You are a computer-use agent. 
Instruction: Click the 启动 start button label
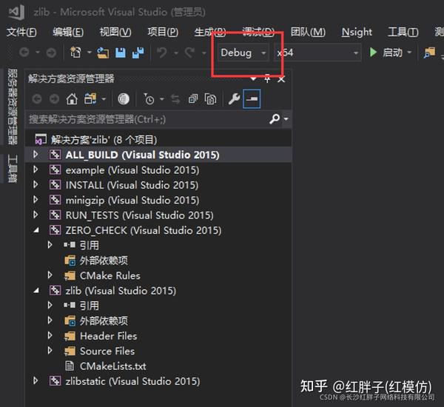[392, 53]
